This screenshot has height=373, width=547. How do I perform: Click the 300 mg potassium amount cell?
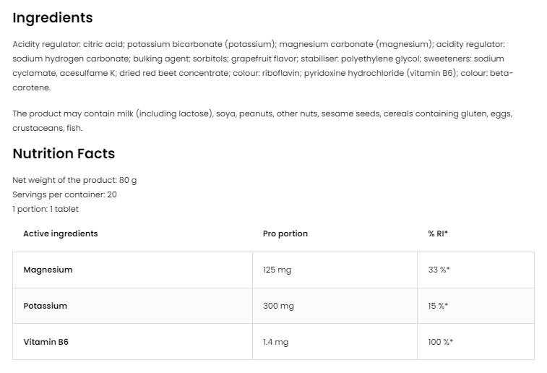(278, 306)
